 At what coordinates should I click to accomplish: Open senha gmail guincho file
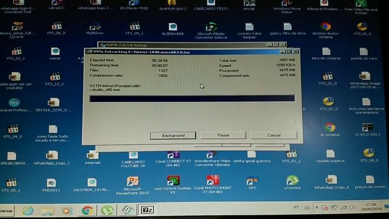252,157
